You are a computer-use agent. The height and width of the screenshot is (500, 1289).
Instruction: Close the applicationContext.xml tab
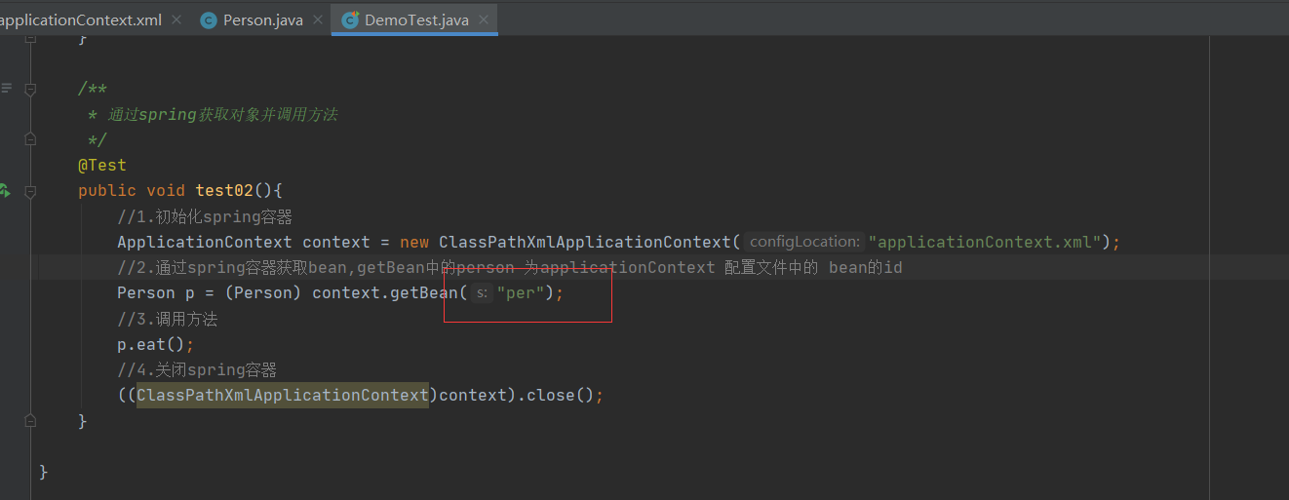pos(176,19)
